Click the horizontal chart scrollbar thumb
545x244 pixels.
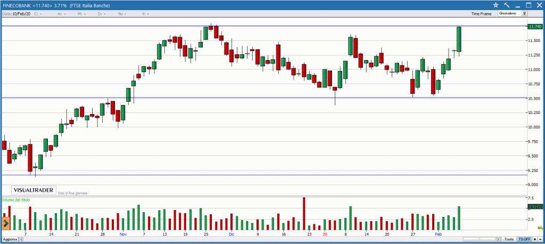(480, 239)
